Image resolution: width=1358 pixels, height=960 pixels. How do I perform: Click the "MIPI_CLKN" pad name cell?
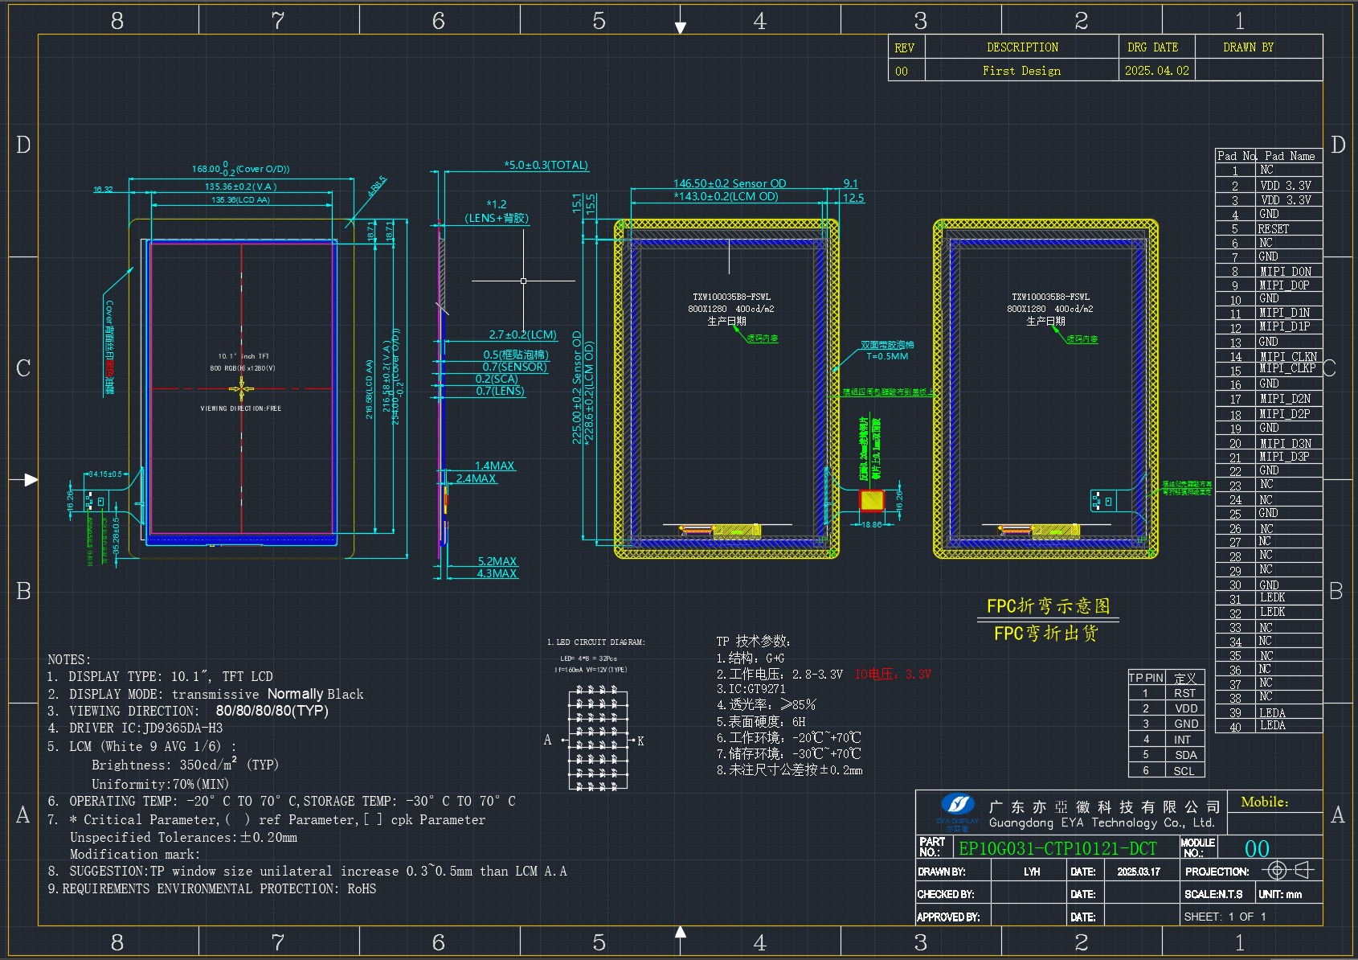1288,356
